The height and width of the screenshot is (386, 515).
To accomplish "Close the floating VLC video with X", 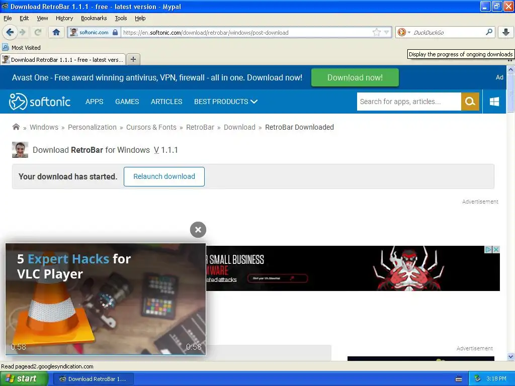I will 198,230.
